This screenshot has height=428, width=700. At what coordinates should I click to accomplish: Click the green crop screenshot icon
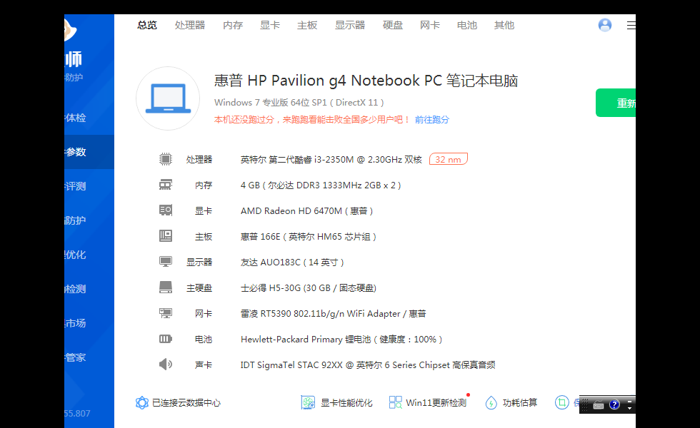click(562, 402)
